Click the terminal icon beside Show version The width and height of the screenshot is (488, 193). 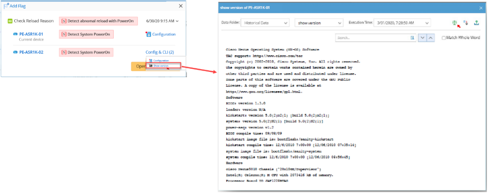click(x=151, y=66)
